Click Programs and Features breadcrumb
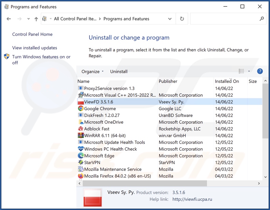 [126, 19]
